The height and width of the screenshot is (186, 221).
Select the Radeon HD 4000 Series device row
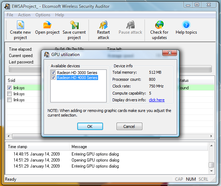pyautogui.click(x=77, y=78)
